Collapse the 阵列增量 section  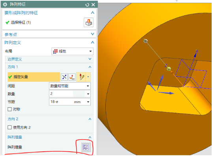coord(90,137)
